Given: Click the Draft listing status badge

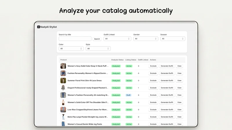Looking at the screenshot, I should pyautogui.click(x=128, y=95).
